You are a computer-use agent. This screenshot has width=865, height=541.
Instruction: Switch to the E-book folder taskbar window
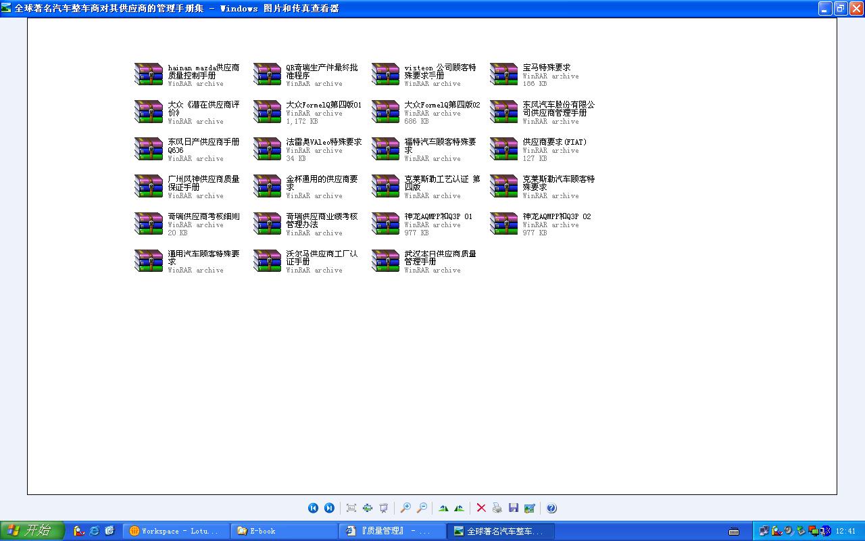[x=284, y=532]
